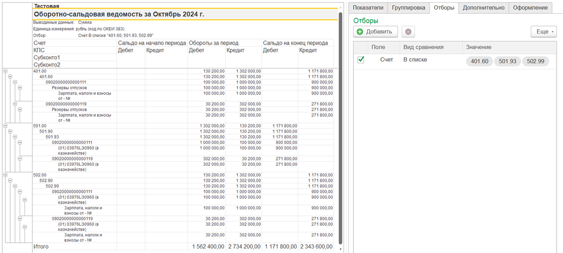563x253 pixels.
Task: Click the scroll-down arrow of the report
Action: (x=340, y=248)
